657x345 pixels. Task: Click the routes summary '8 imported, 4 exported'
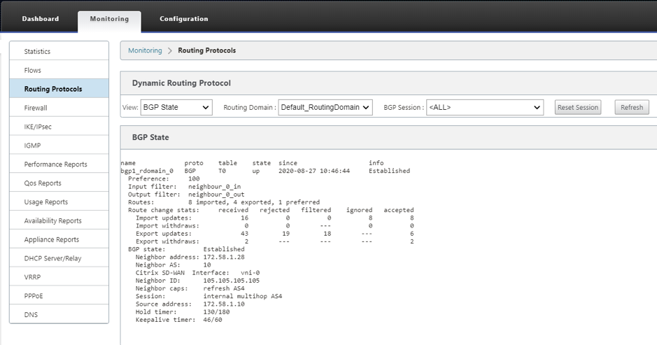(232, 202)
